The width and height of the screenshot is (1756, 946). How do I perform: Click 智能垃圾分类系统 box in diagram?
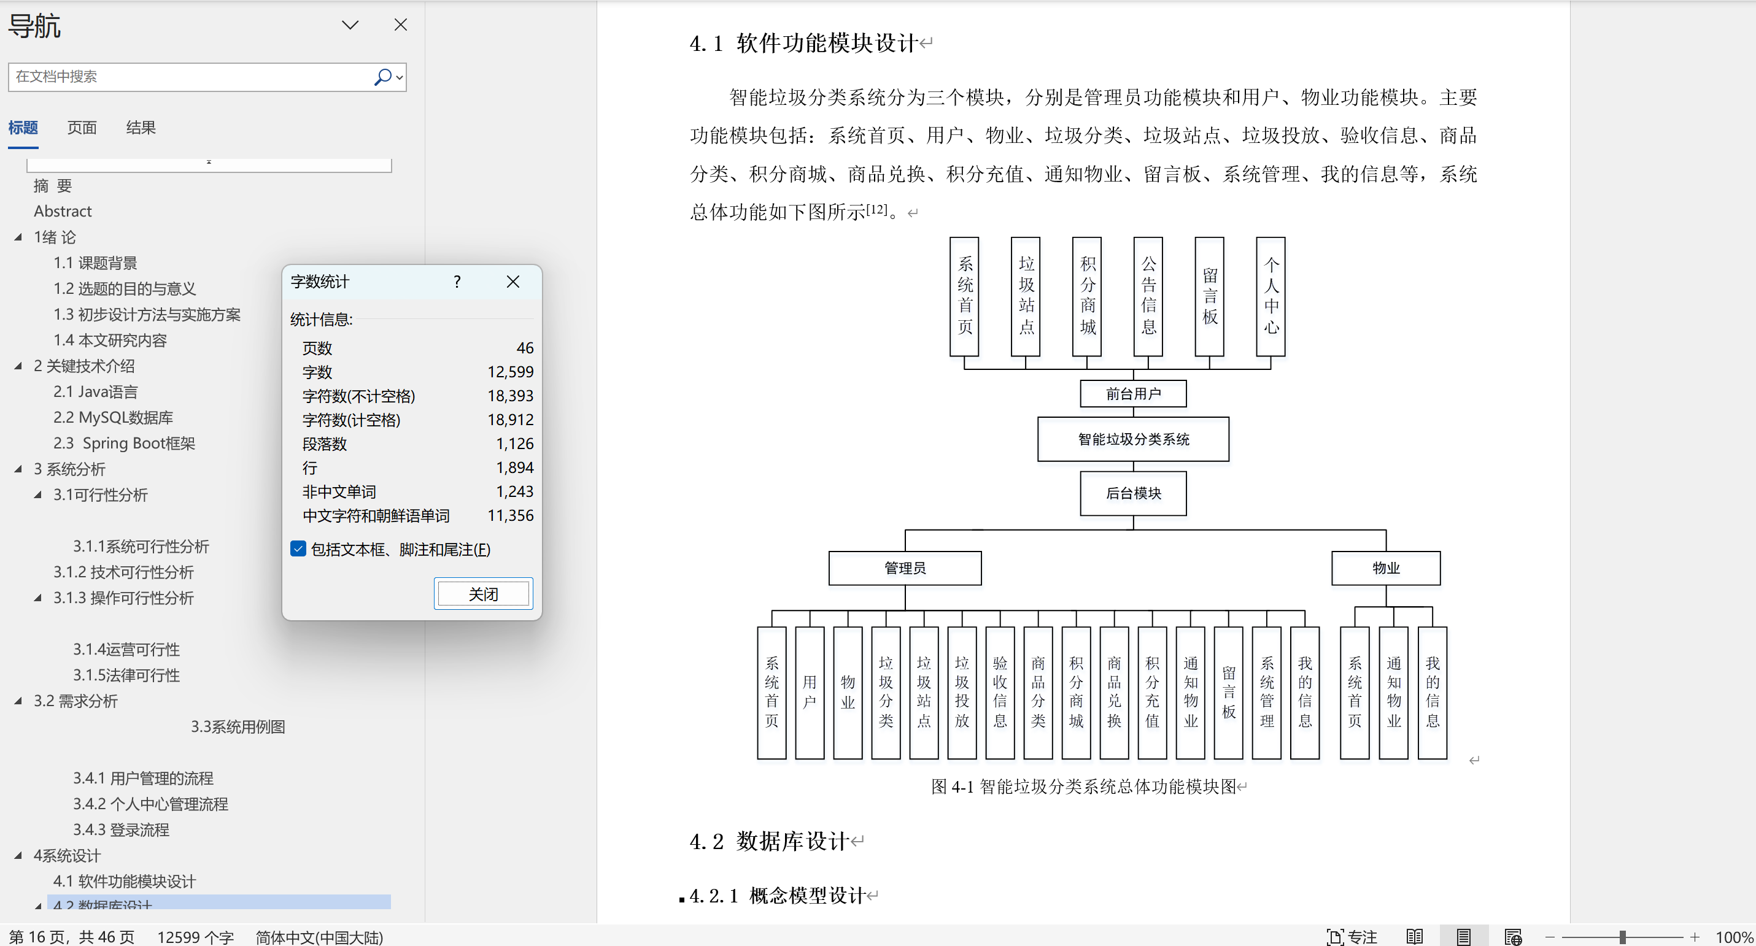(1133, 440)
